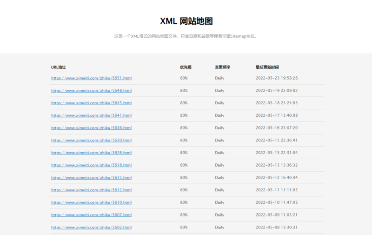Open the zhiku/5610.html link
Screen dimensions: 372x235
coord(91,202)
